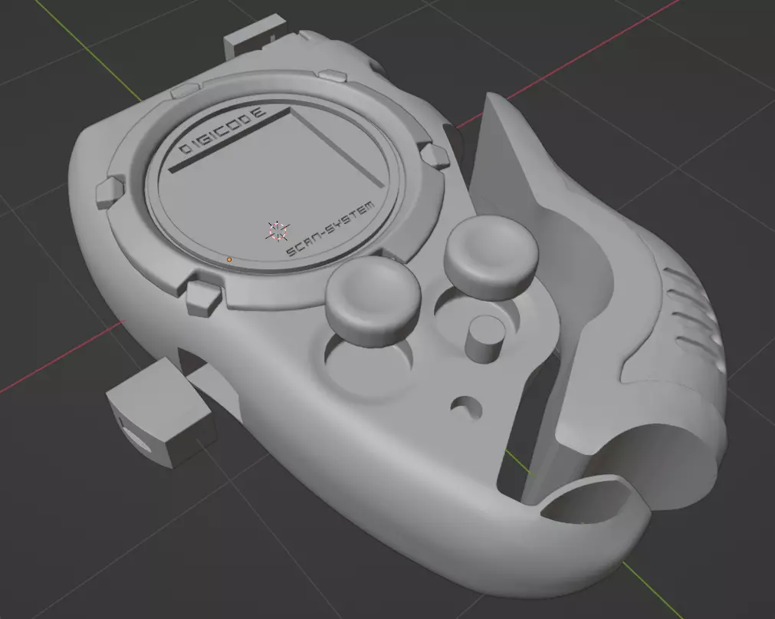775x619 pixels.
Task: Click the small cylindrical peg under right button
Action: (486, 339)
